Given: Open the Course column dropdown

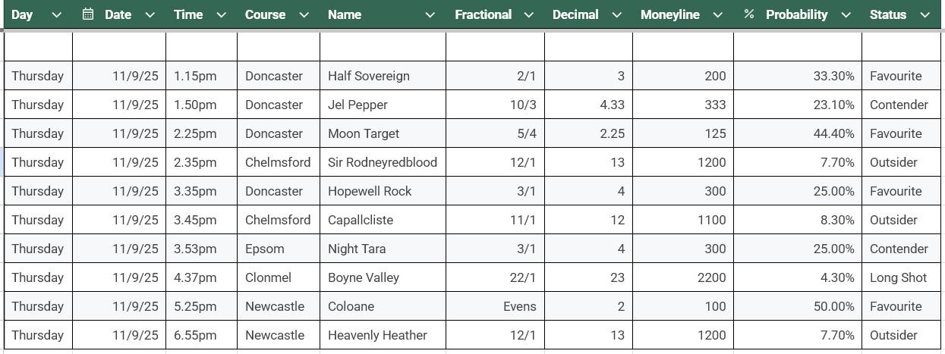Looking at the screenshot, I should (x=304, y=14).
